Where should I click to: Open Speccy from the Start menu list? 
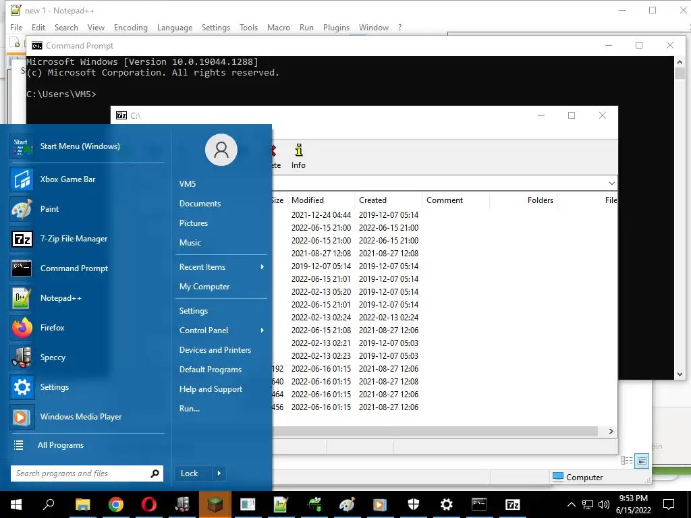pos(87,357)
